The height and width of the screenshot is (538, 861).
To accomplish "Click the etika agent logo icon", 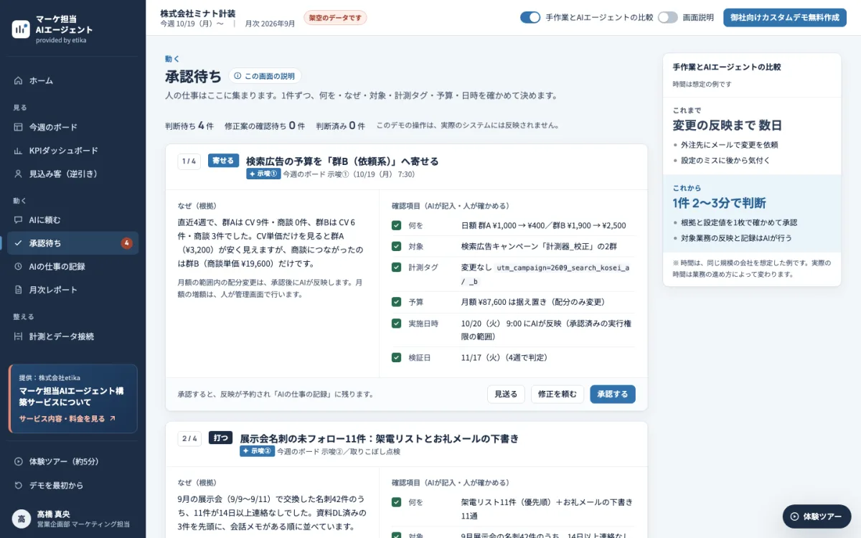I will [21, 29].
